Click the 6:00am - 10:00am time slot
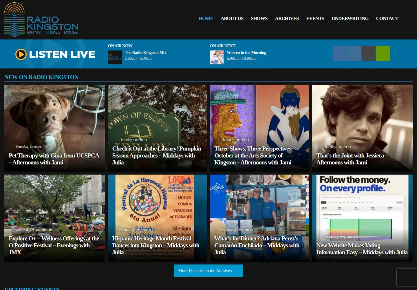The height and width of the screenshot is (290, 417). point(241,58)
